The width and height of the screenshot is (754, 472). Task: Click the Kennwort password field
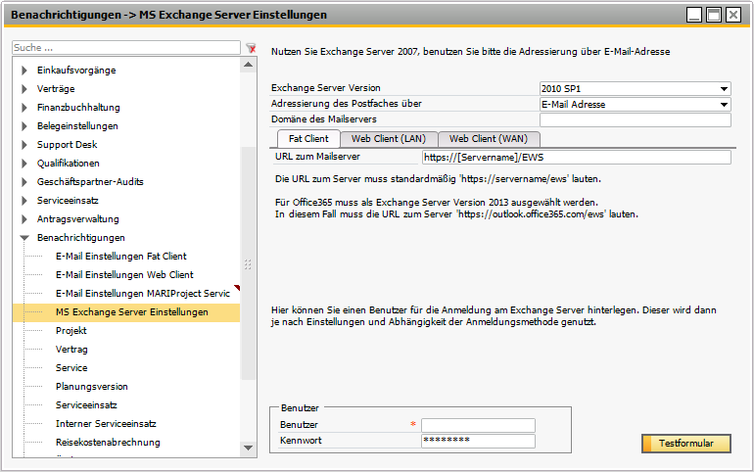(478, 441)
